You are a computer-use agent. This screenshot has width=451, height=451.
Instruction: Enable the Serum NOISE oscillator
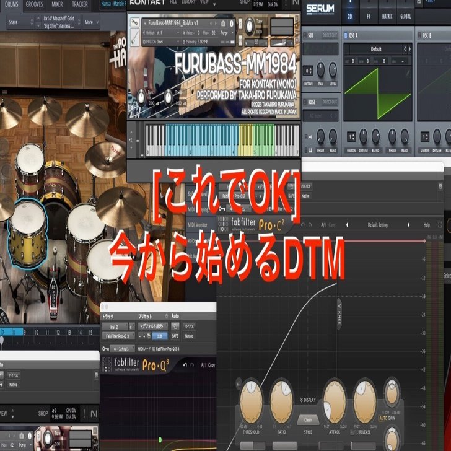[x=305, y=102]
